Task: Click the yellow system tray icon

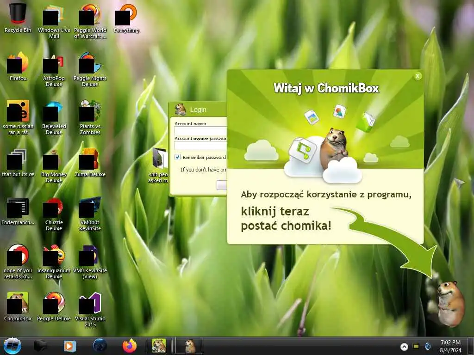Action: pyautogui.click(x=416, y=346)
